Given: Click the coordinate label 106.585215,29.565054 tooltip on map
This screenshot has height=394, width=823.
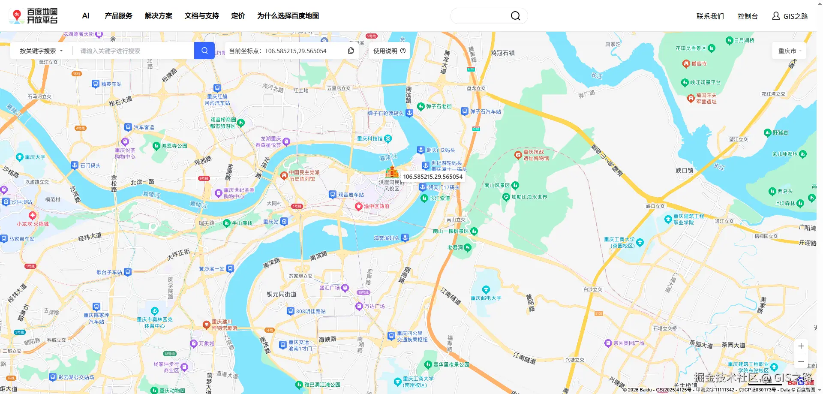Looking at the screenshot, I should [433, 177].
